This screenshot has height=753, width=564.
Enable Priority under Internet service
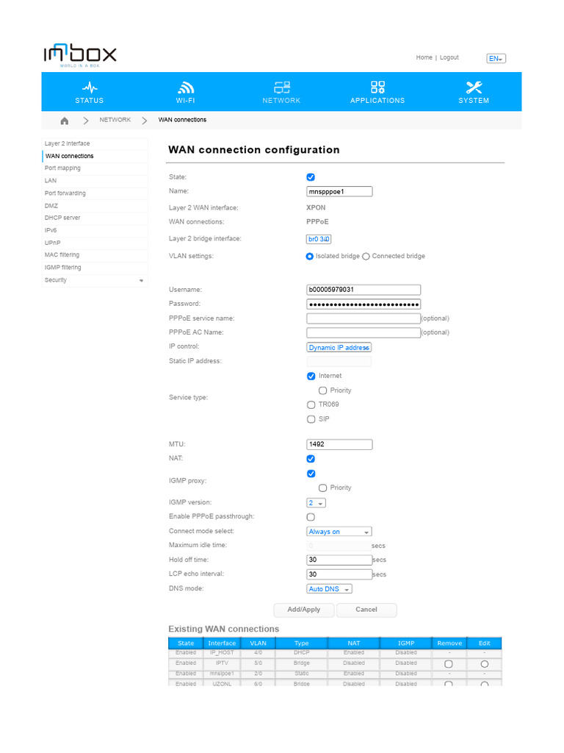(x=323, y=390)
